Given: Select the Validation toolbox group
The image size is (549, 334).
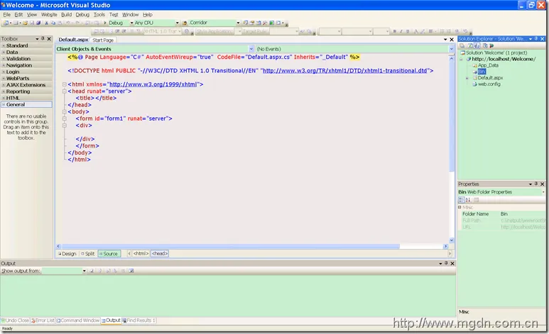Looking at the screenshot, I should tap(26, 59).
